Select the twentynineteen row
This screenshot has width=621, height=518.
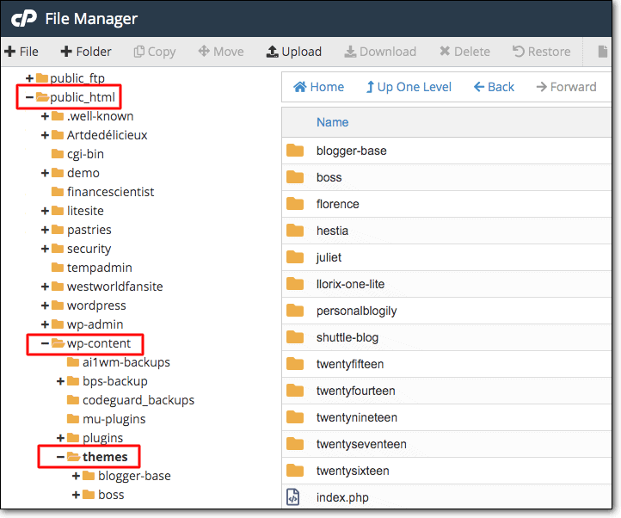[446, 417]
